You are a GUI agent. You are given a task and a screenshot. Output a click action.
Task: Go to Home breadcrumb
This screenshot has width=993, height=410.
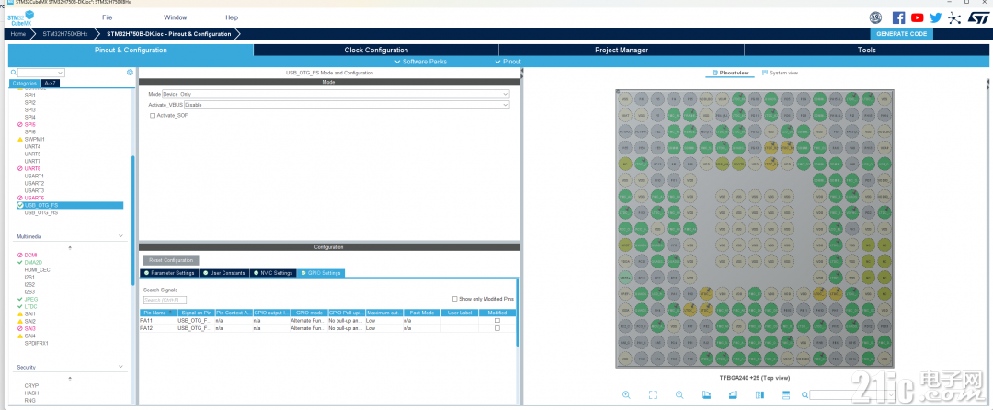coord(17,33)
